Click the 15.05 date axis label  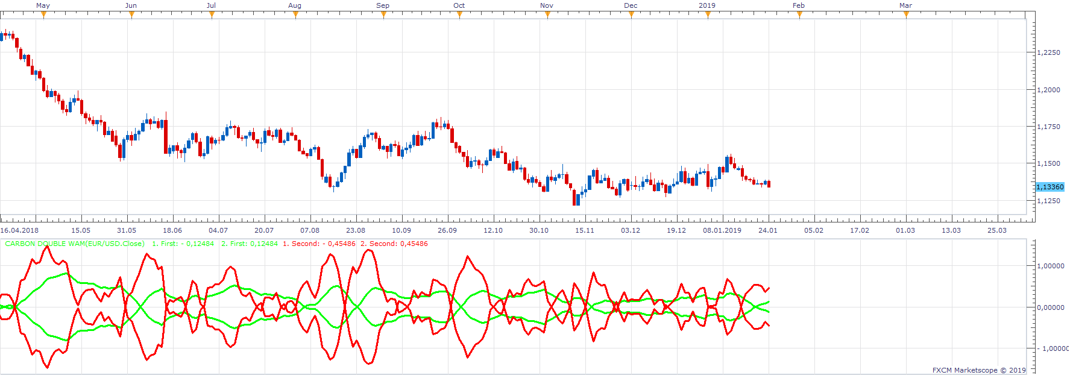[x=81, y=230]
